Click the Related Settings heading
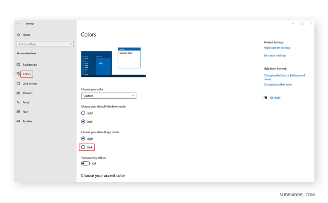 pos(273,42)
